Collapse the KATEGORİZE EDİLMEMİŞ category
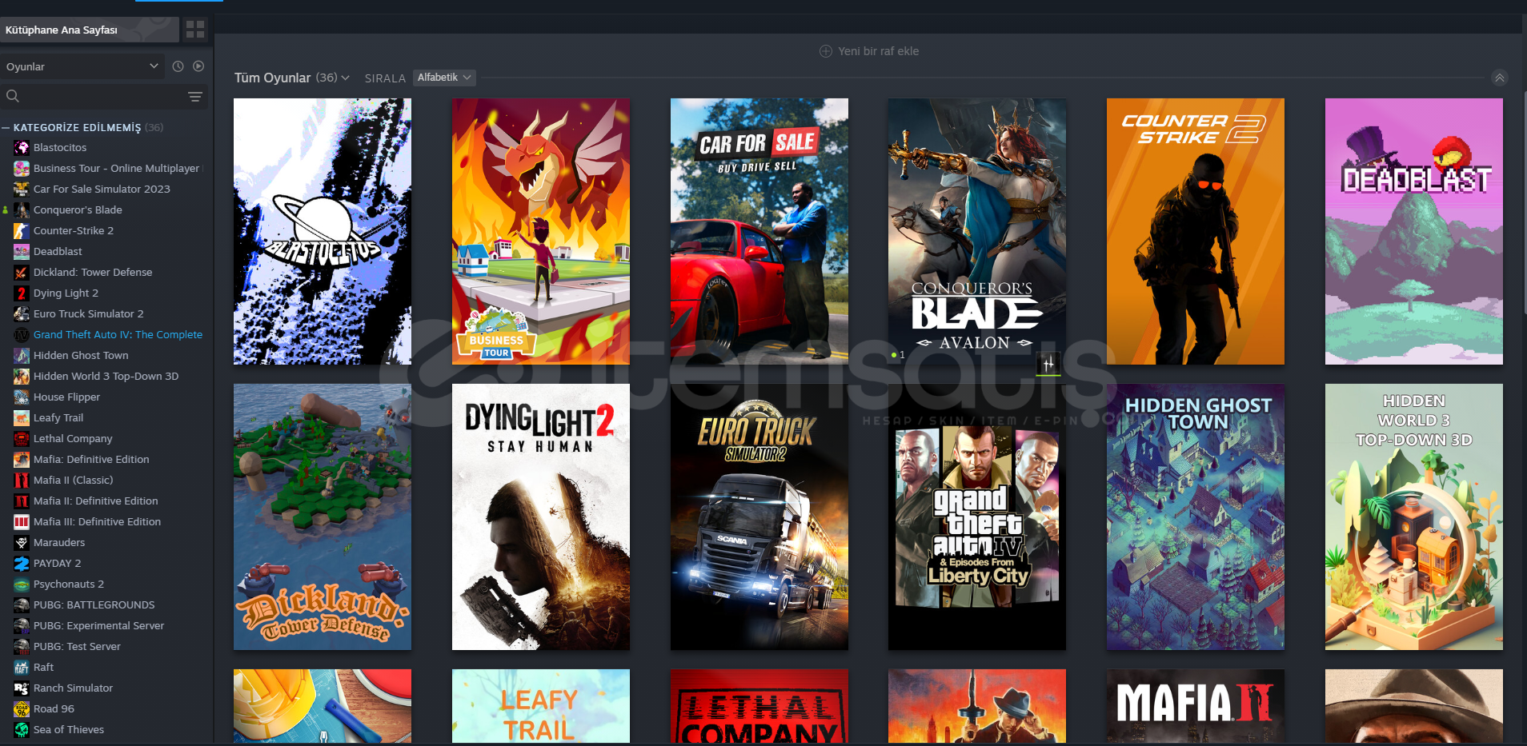This screenshot has height=746, width=1527. pyautogui.click(x=6, y=127)
